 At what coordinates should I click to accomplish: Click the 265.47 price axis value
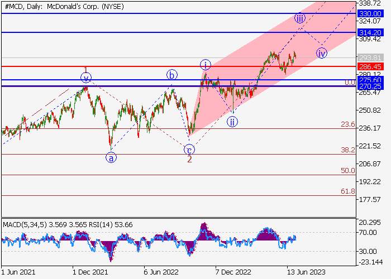[x=370, y=93]
